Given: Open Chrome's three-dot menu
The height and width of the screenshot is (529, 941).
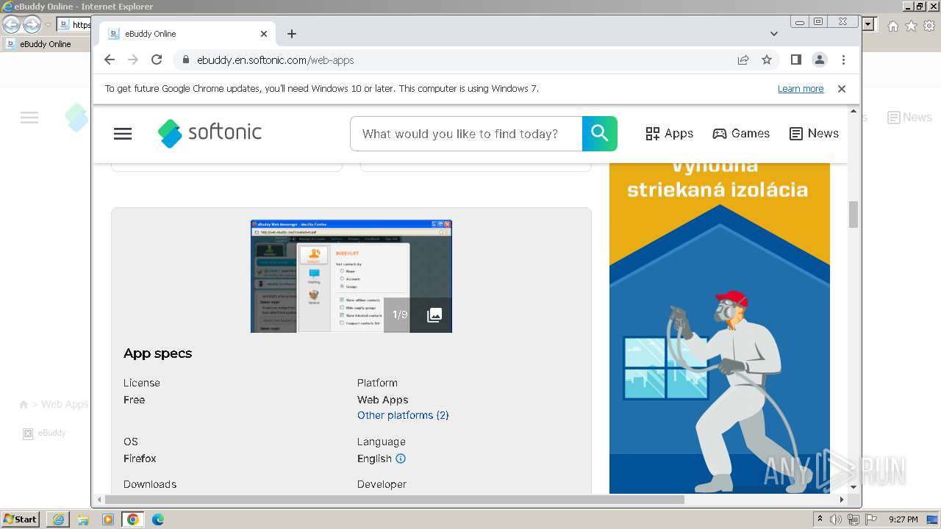Looking at the screenshot, I should pyautogui.click(x=844, y=60).
